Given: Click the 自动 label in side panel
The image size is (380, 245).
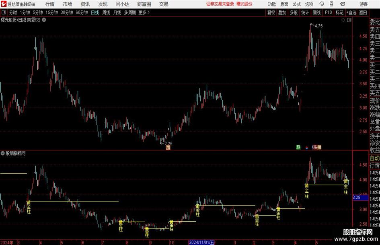Looking at the screenshot, I should click(x=375, y=158).
